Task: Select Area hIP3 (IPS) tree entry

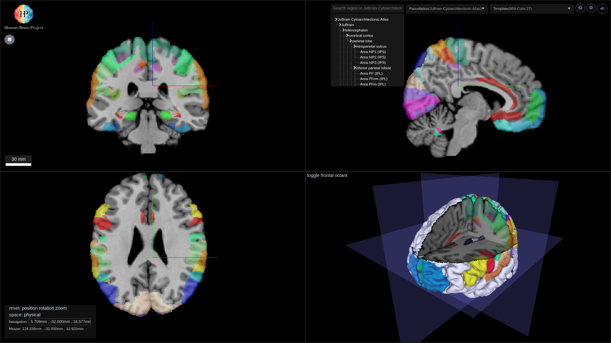Action: (x=373, y=63)
